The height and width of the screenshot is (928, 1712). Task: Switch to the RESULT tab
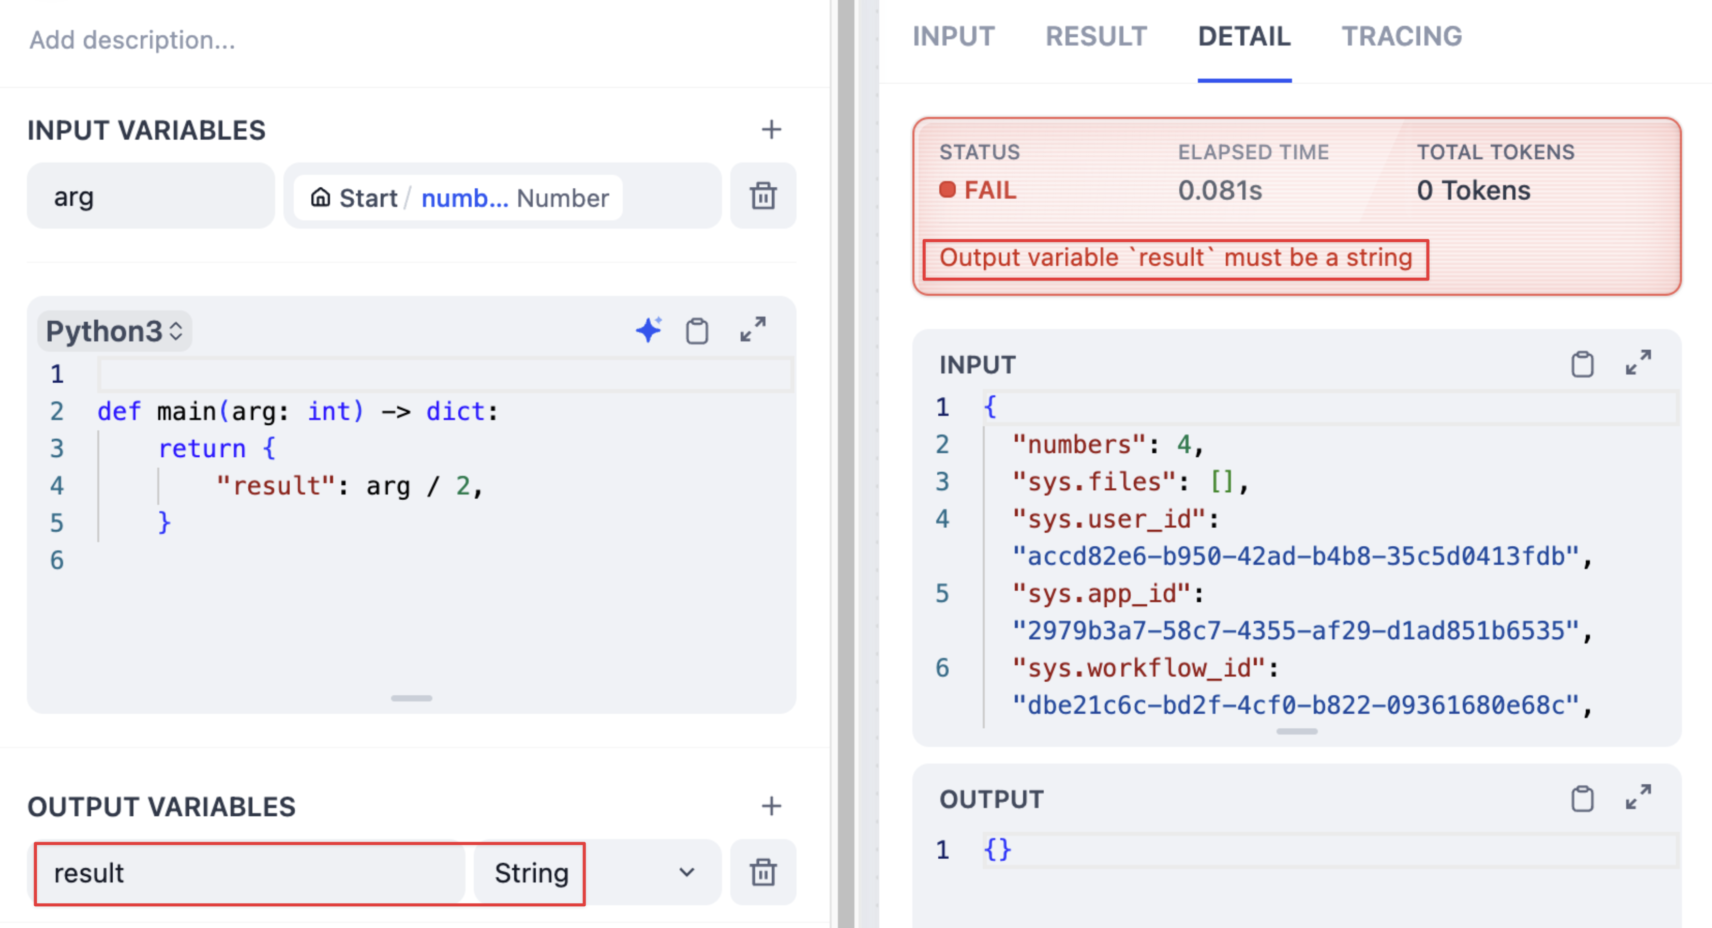(1096, 37)
